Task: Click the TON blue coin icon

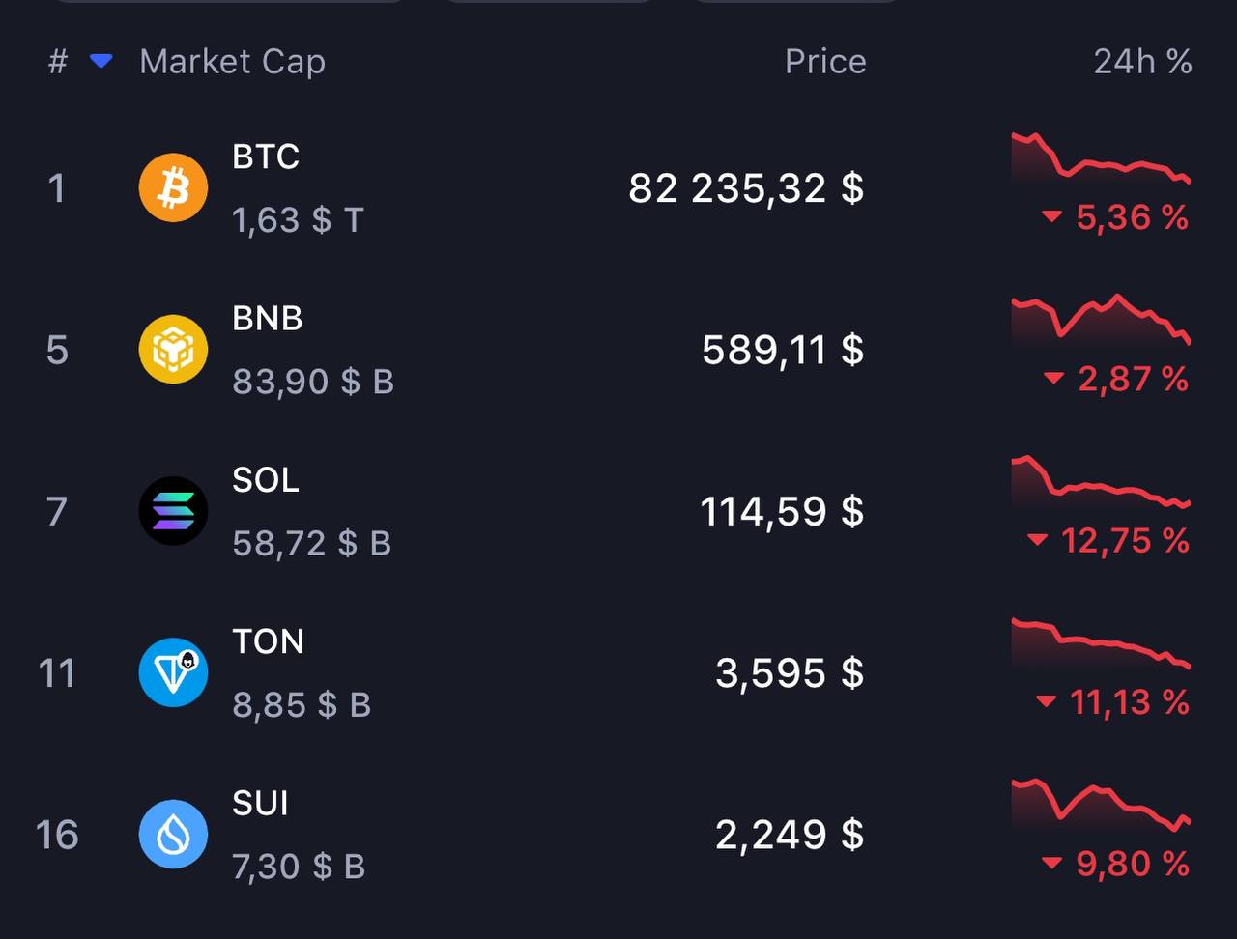Action: point(173,672)
